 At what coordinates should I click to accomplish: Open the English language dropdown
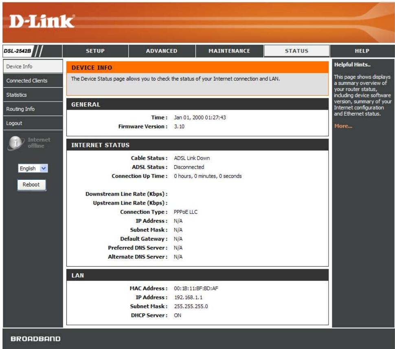coord(33,168)
